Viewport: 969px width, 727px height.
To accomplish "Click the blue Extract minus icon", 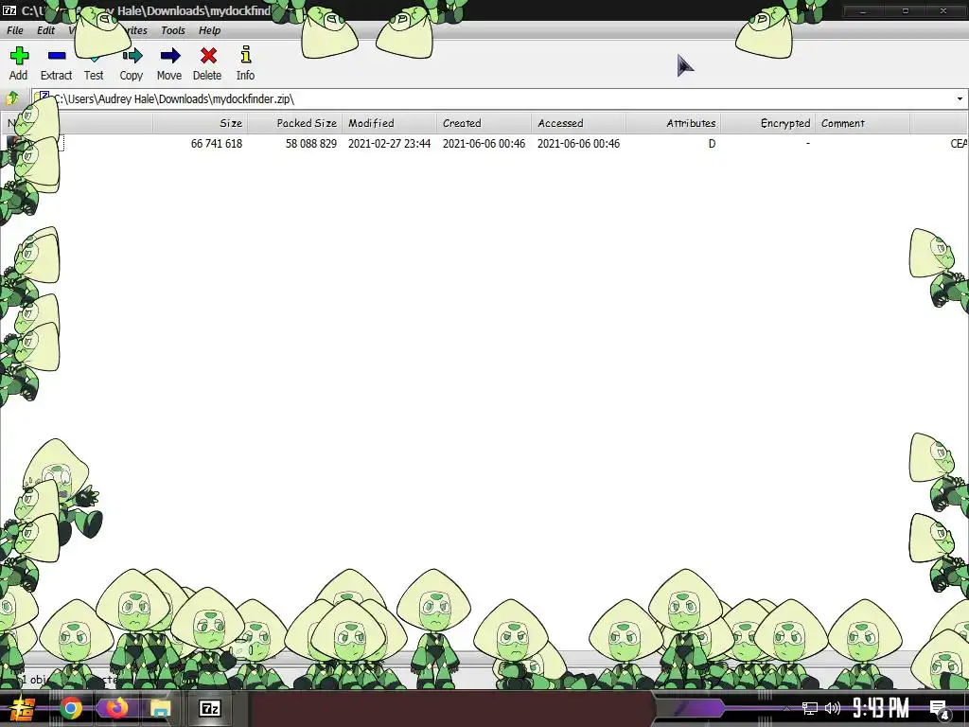I will click(x=56, y=56).
